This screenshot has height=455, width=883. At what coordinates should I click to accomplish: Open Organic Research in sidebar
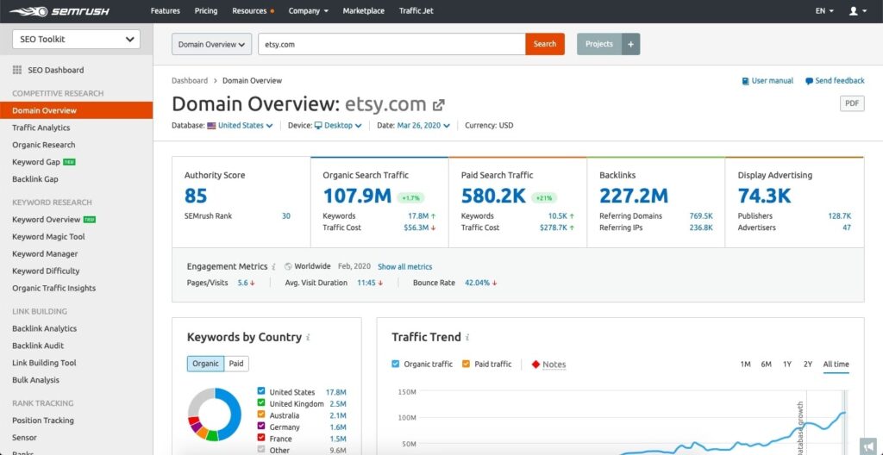point(44,145)
